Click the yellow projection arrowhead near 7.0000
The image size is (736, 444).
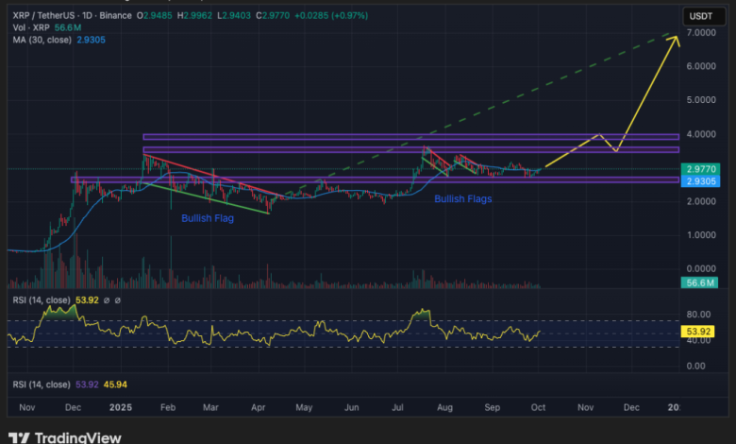tap(676, 37)
